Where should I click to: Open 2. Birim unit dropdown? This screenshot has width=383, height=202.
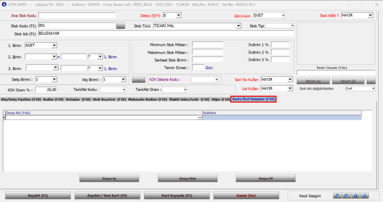[54, 57]
